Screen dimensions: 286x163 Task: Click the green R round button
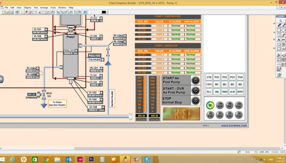[210, 105]
